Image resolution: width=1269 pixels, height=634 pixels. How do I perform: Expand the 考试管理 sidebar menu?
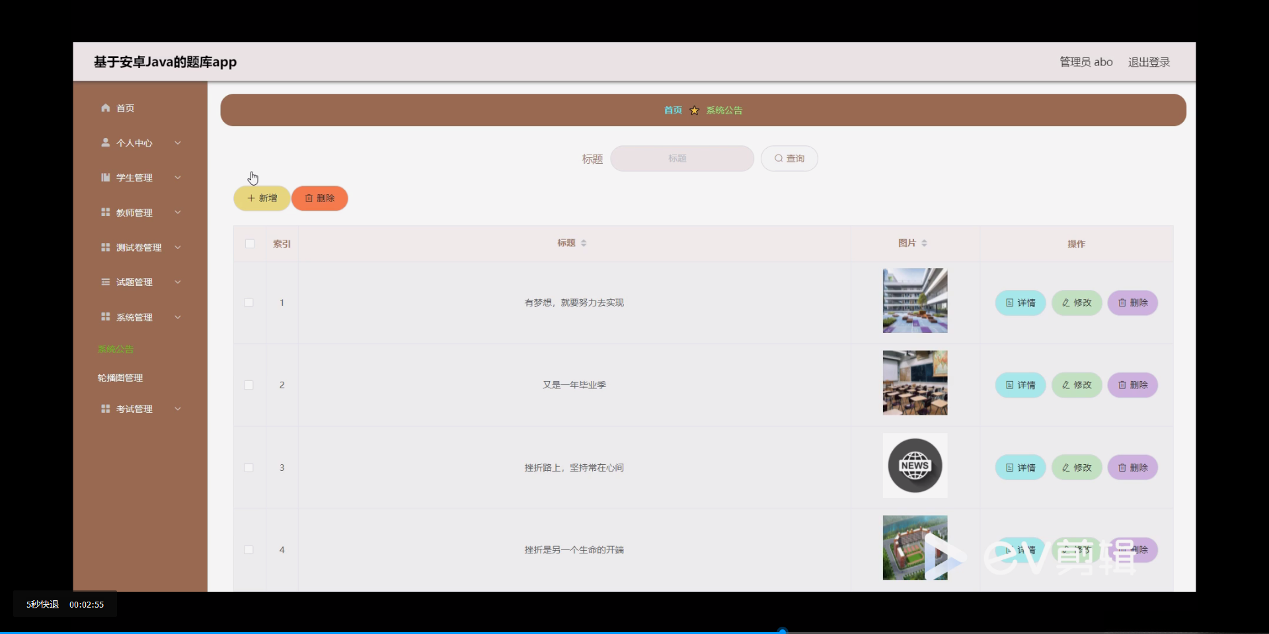(x=134, y=408)
